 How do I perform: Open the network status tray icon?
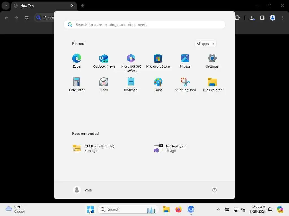pyautogui.click(x=236, y=209)
